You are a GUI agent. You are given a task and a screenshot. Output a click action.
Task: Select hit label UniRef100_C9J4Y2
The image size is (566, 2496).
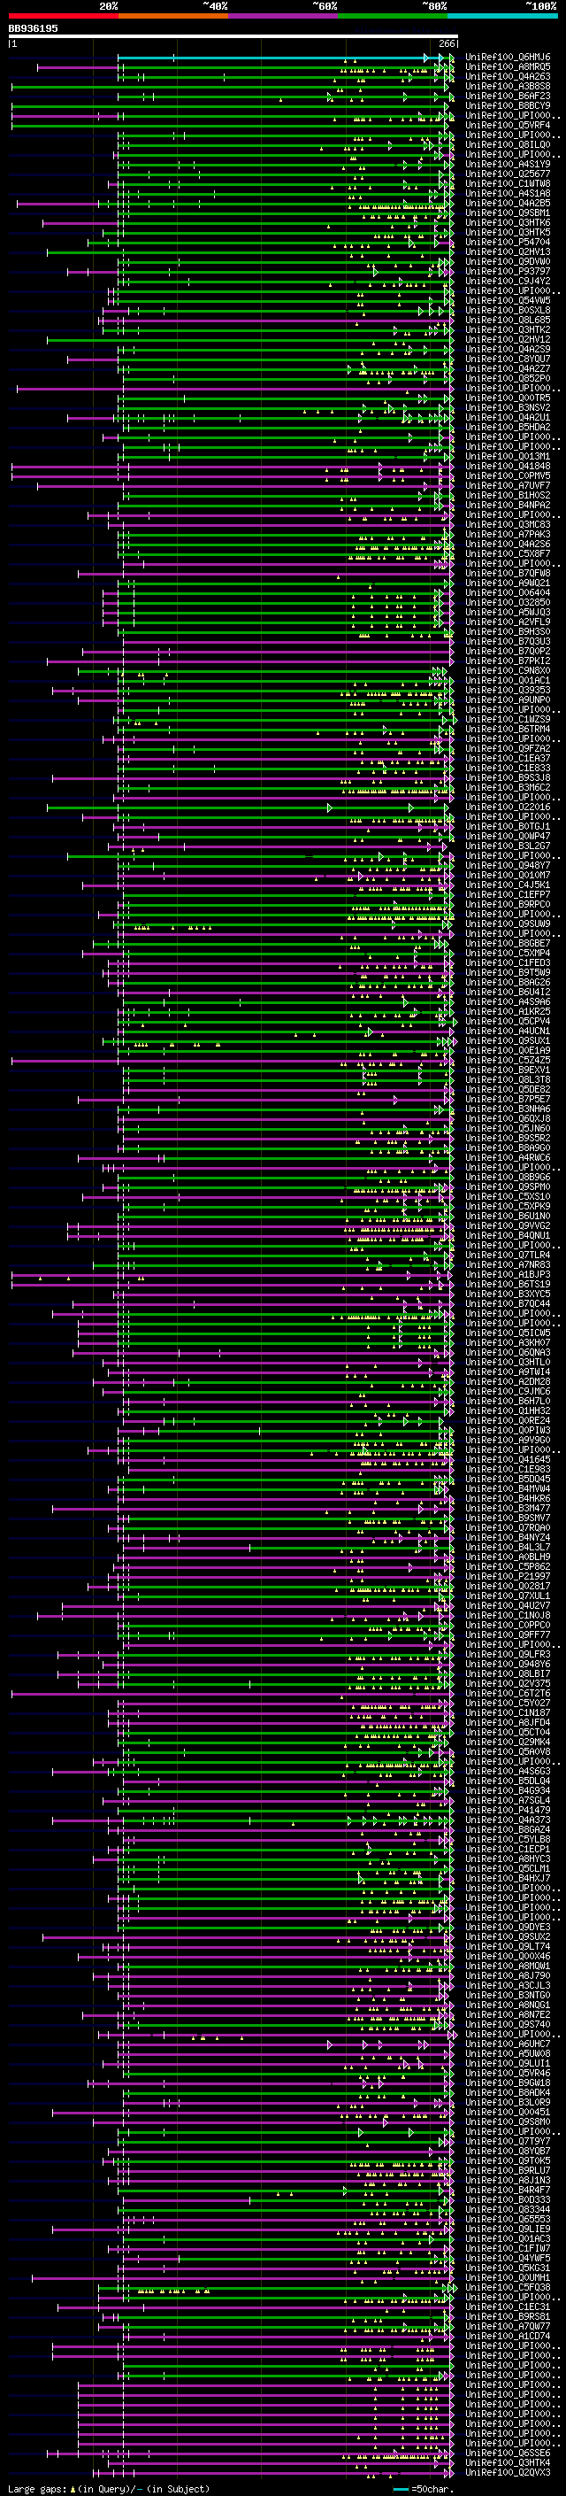pyautogui.click(x=507, y=281)
